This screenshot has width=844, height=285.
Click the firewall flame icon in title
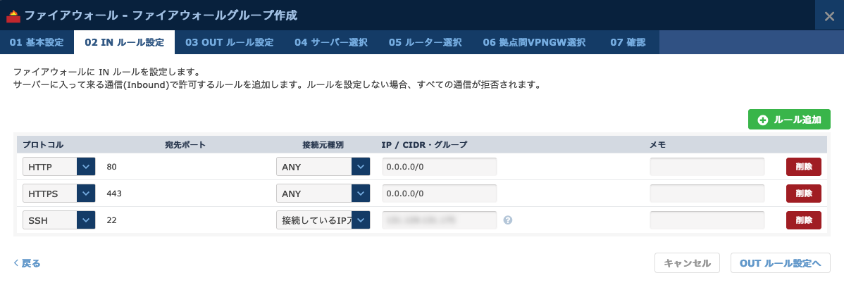click(13, 15)
